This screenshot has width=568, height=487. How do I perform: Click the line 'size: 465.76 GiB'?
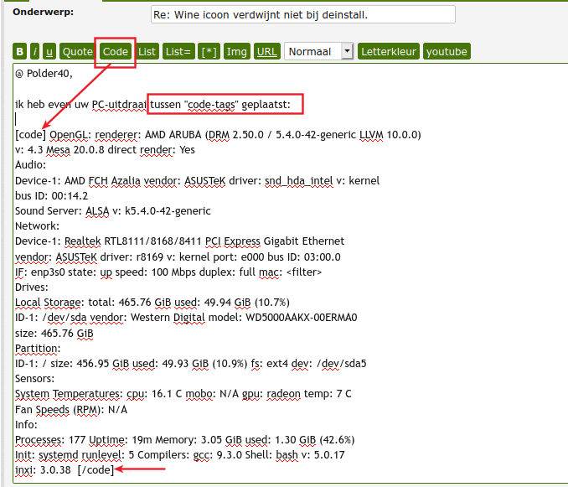click(54, 333)
